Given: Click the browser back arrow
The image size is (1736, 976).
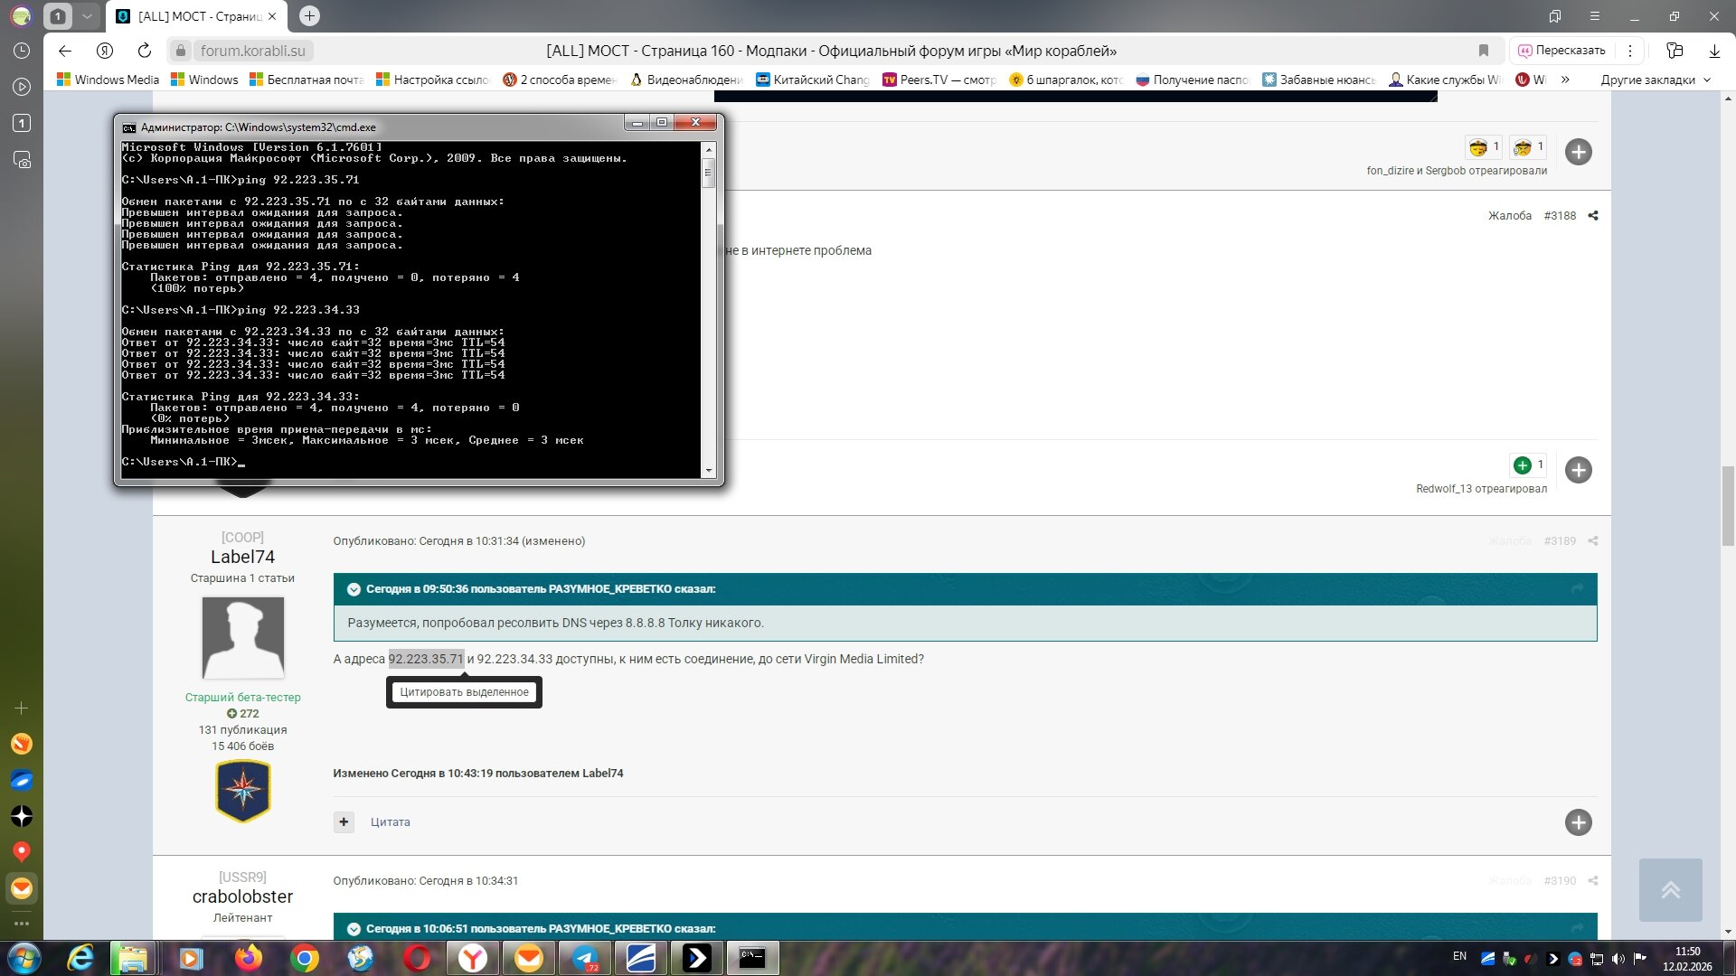Looking at the screenshot, I should coord(65,51).
